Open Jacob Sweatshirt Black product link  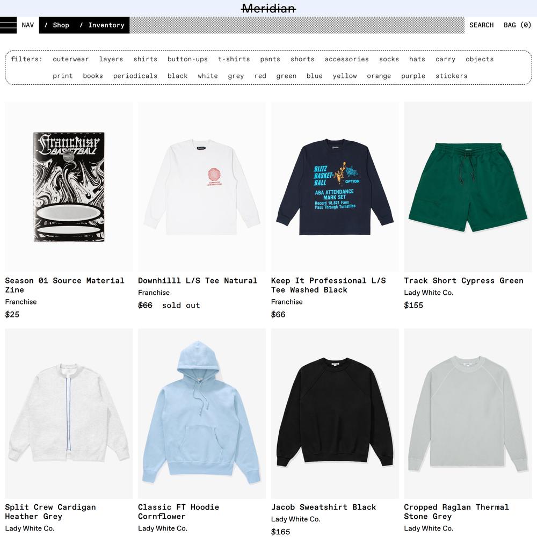coord(323,507)
